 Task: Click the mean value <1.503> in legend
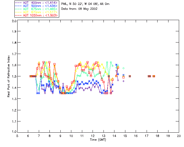click(x=51, y=15)
